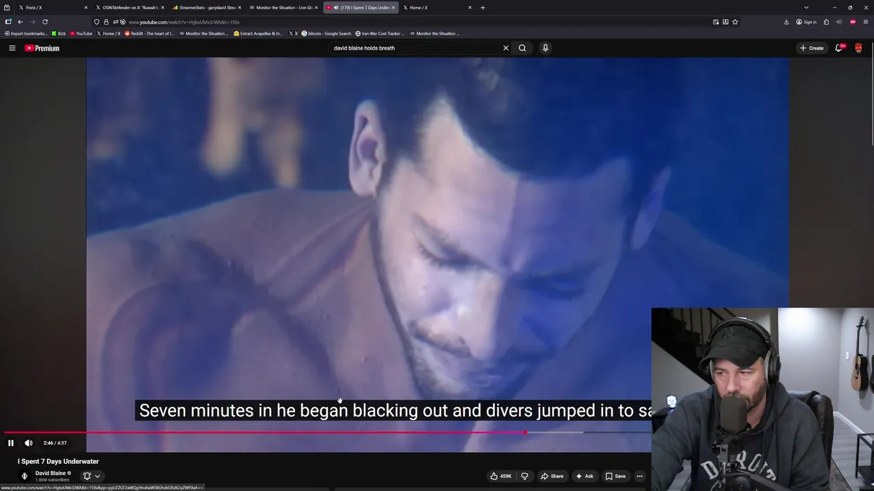Click video title I Spent 7 Days Underwater
The width and height of the screenshot is (874, 491).
pyautogui.click(x=59, y=462)
